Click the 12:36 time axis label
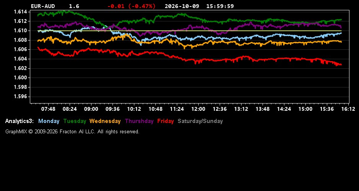Image resolution: width=359 pixels, height=191 pixels. (x=220, y=109)
